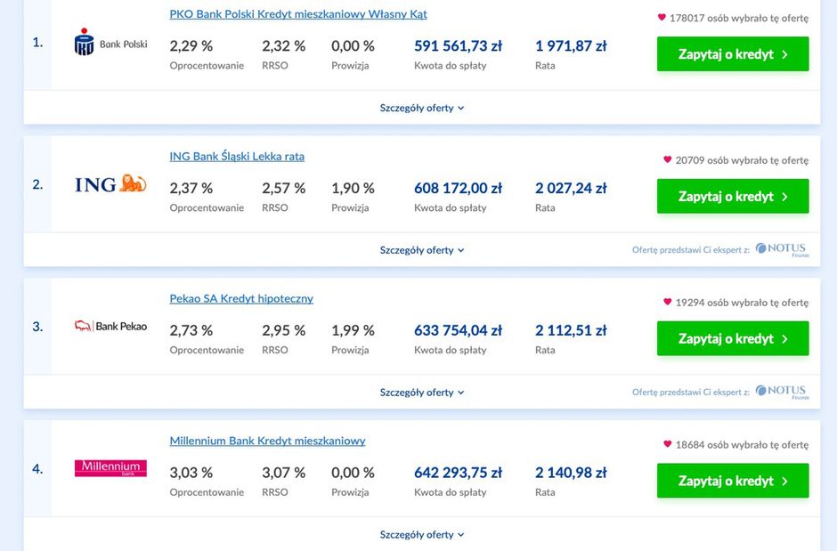Viewport: 837px width, 551px height.
Task: Click the ING lion logo
Action: 110,184
